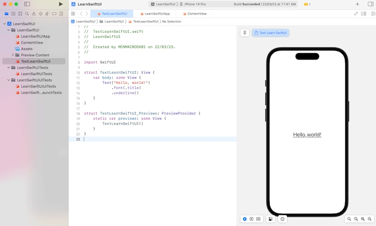Viewport: 376px width, 226px height.
Task: Open the Report navigator
Action: point(61,13)
